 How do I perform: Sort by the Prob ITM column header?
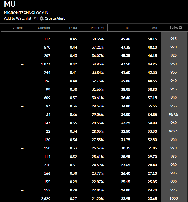97,28
